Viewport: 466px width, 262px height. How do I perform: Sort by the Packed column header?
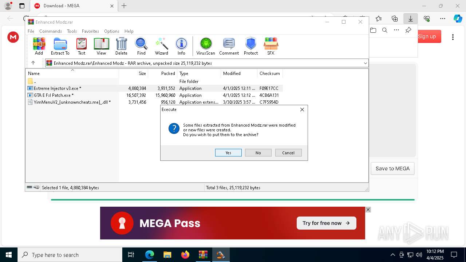(163, 74)
